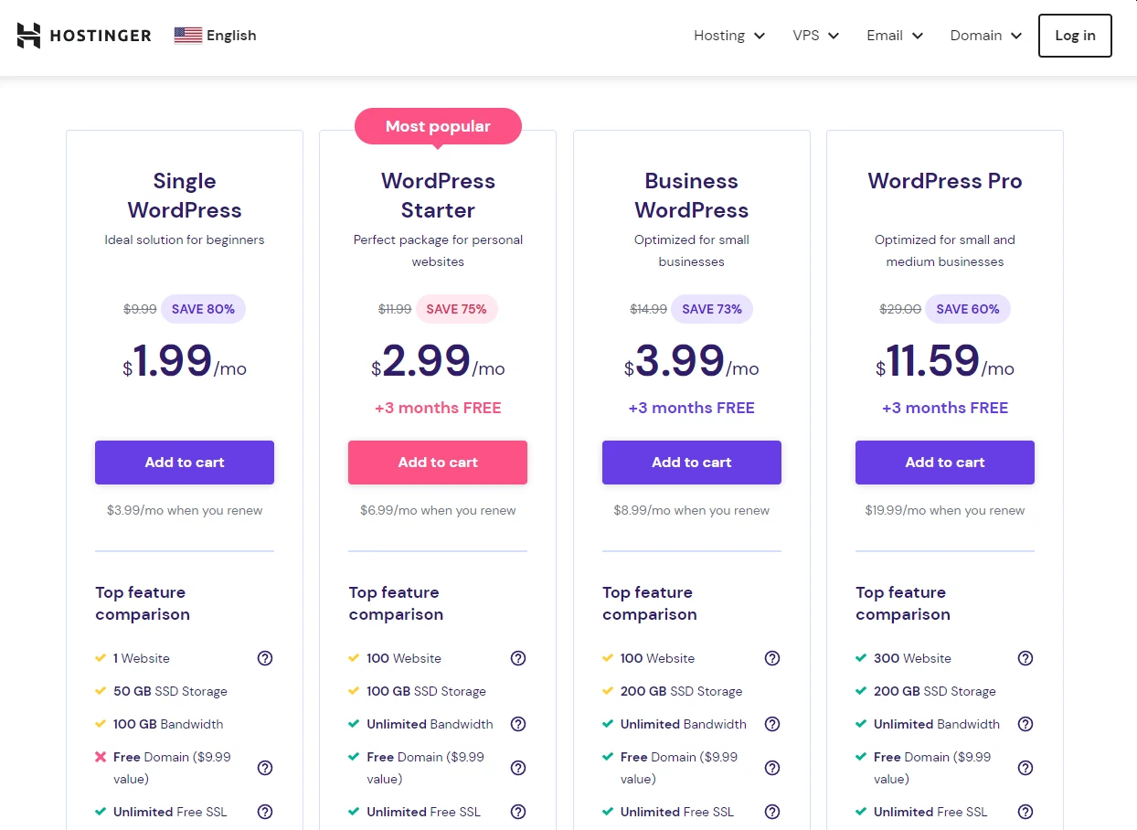Add WordPress Starter plan to cart
Image resolution: width=1137 pixels, height=830 pixels.
point(438,463)
